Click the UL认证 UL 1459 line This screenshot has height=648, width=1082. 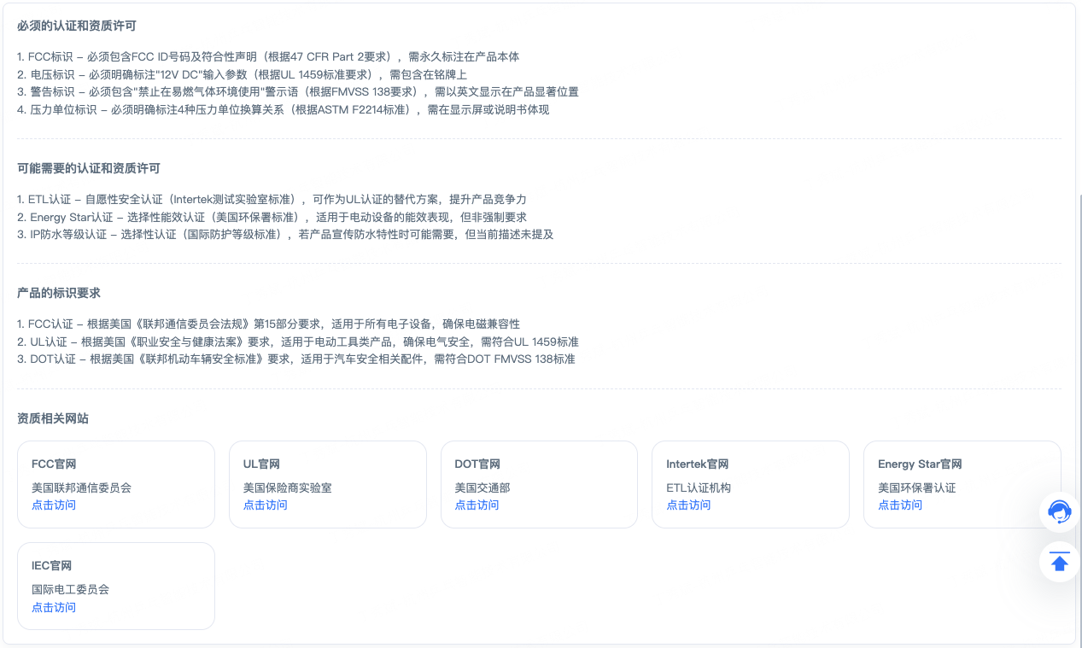coord(298,342)
